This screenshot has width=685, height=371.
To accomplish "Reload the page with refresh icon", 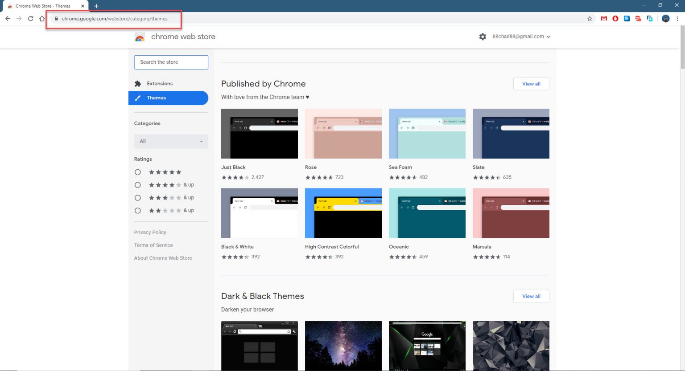I will click(31, 19).
